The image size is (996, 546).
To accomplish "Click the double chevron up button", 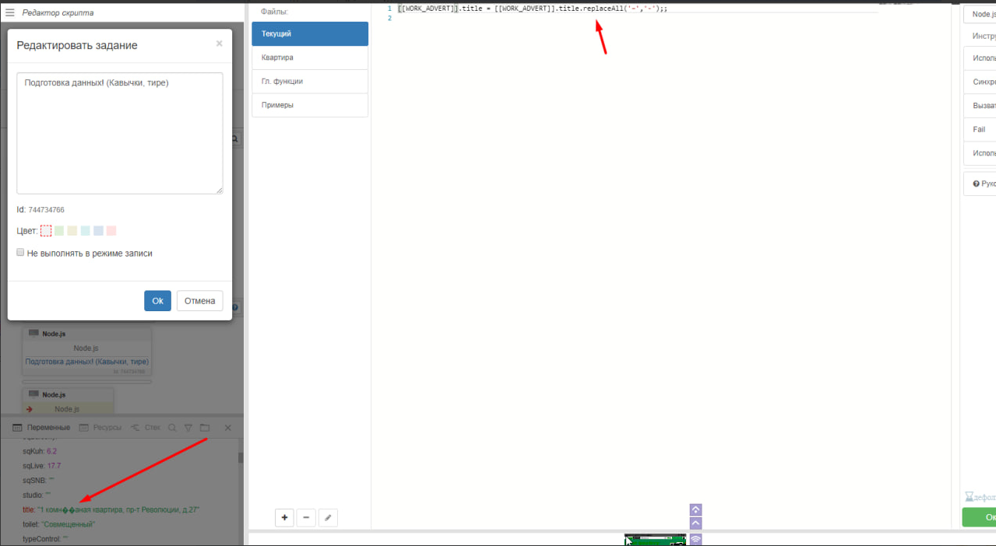I will tap(696, 510).
